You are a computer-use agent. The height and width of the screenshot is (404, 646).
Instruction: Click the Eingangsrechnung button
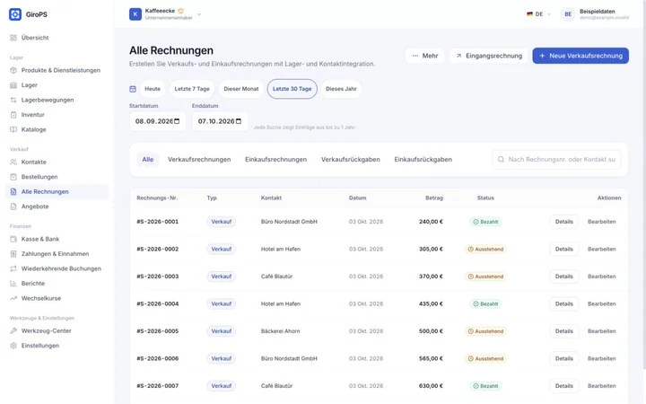(x=489, y=56)
